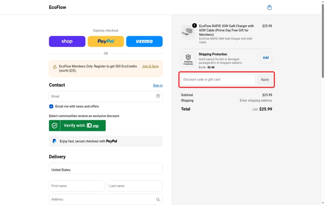The width and height of the screenshot is (328, 205).
Task: Click the Total amount $25.99
Action: pos(266,109)
